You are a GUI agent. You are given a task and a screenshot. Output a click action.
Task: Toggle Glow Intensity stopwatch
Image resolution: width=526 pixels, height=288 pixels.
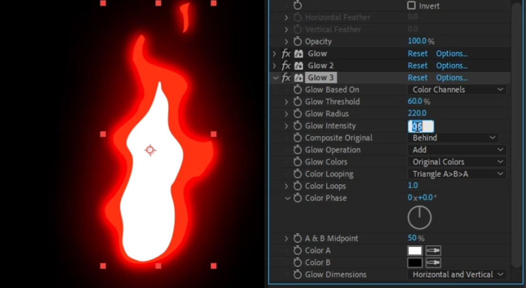[x=298, y=126]
